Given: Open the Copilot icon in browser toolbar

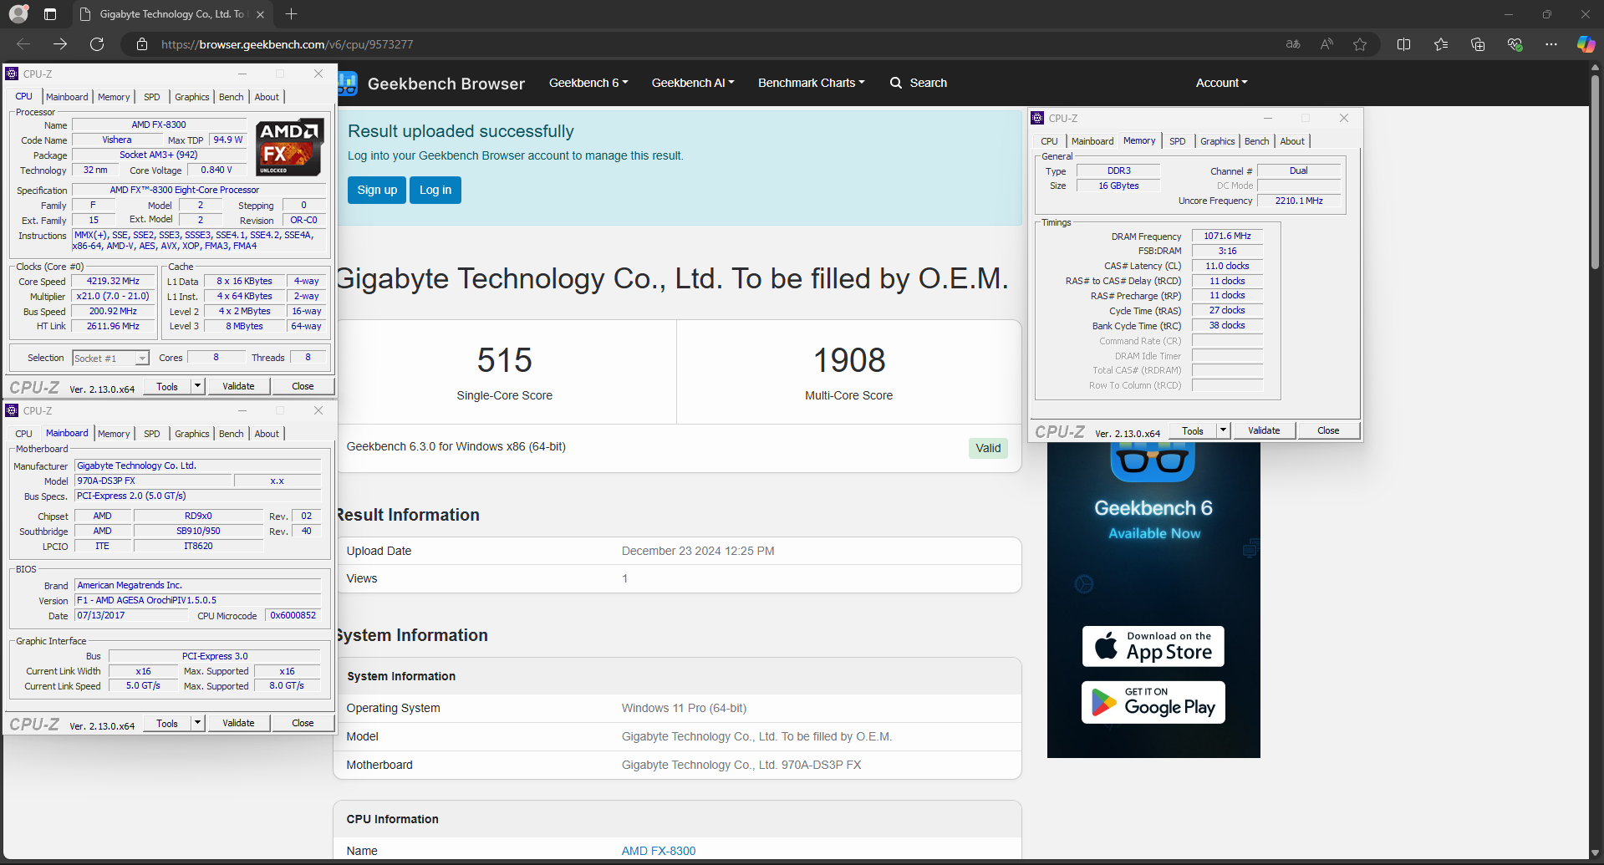Looking at the screenshot, I should click(1586, 44).
